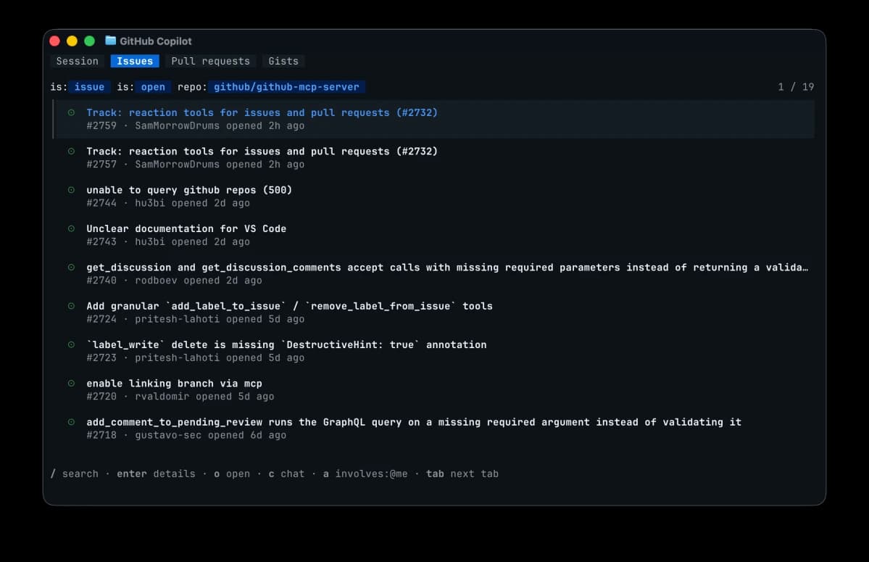This screenshot has height=562, width=869.
Task: Click the '/ search' shortcut hint
Action: pos(74,474)
